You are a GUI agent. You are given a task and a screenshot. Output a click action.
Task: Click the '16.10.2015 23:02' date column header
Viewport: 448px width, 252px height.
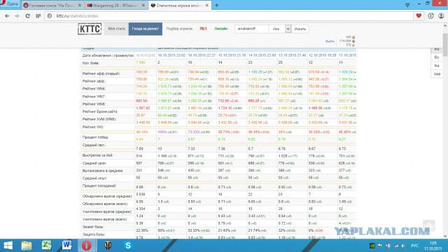[x=171, y=55]
